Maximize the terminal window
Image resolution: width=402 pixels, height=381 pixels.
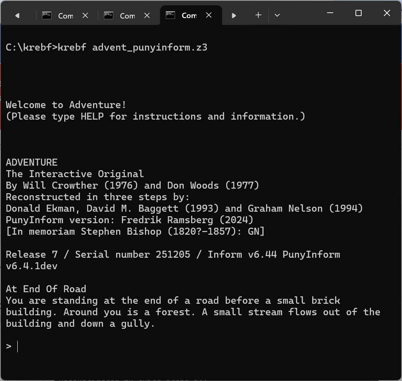pos(358,13)
